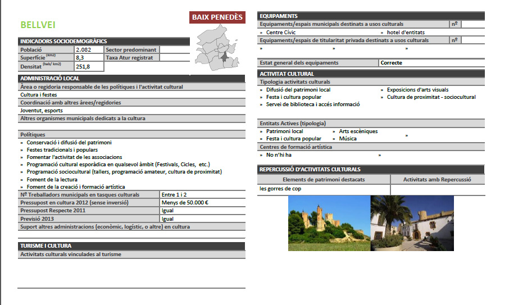Select the TURISME I CULTURA header
Image resolution: width=509 pixels, height=305 pixels.
click(131, 246)
